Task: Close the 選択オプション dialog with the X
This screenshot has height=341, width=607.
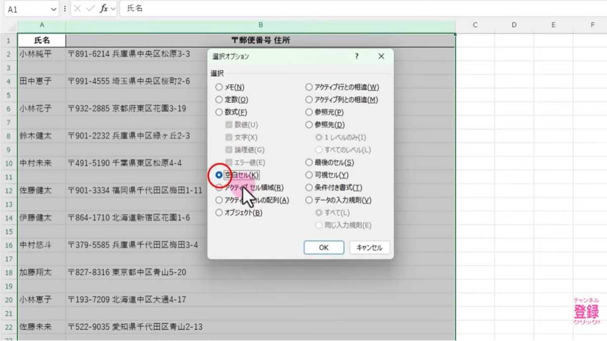Action: [x=381, y=56]
